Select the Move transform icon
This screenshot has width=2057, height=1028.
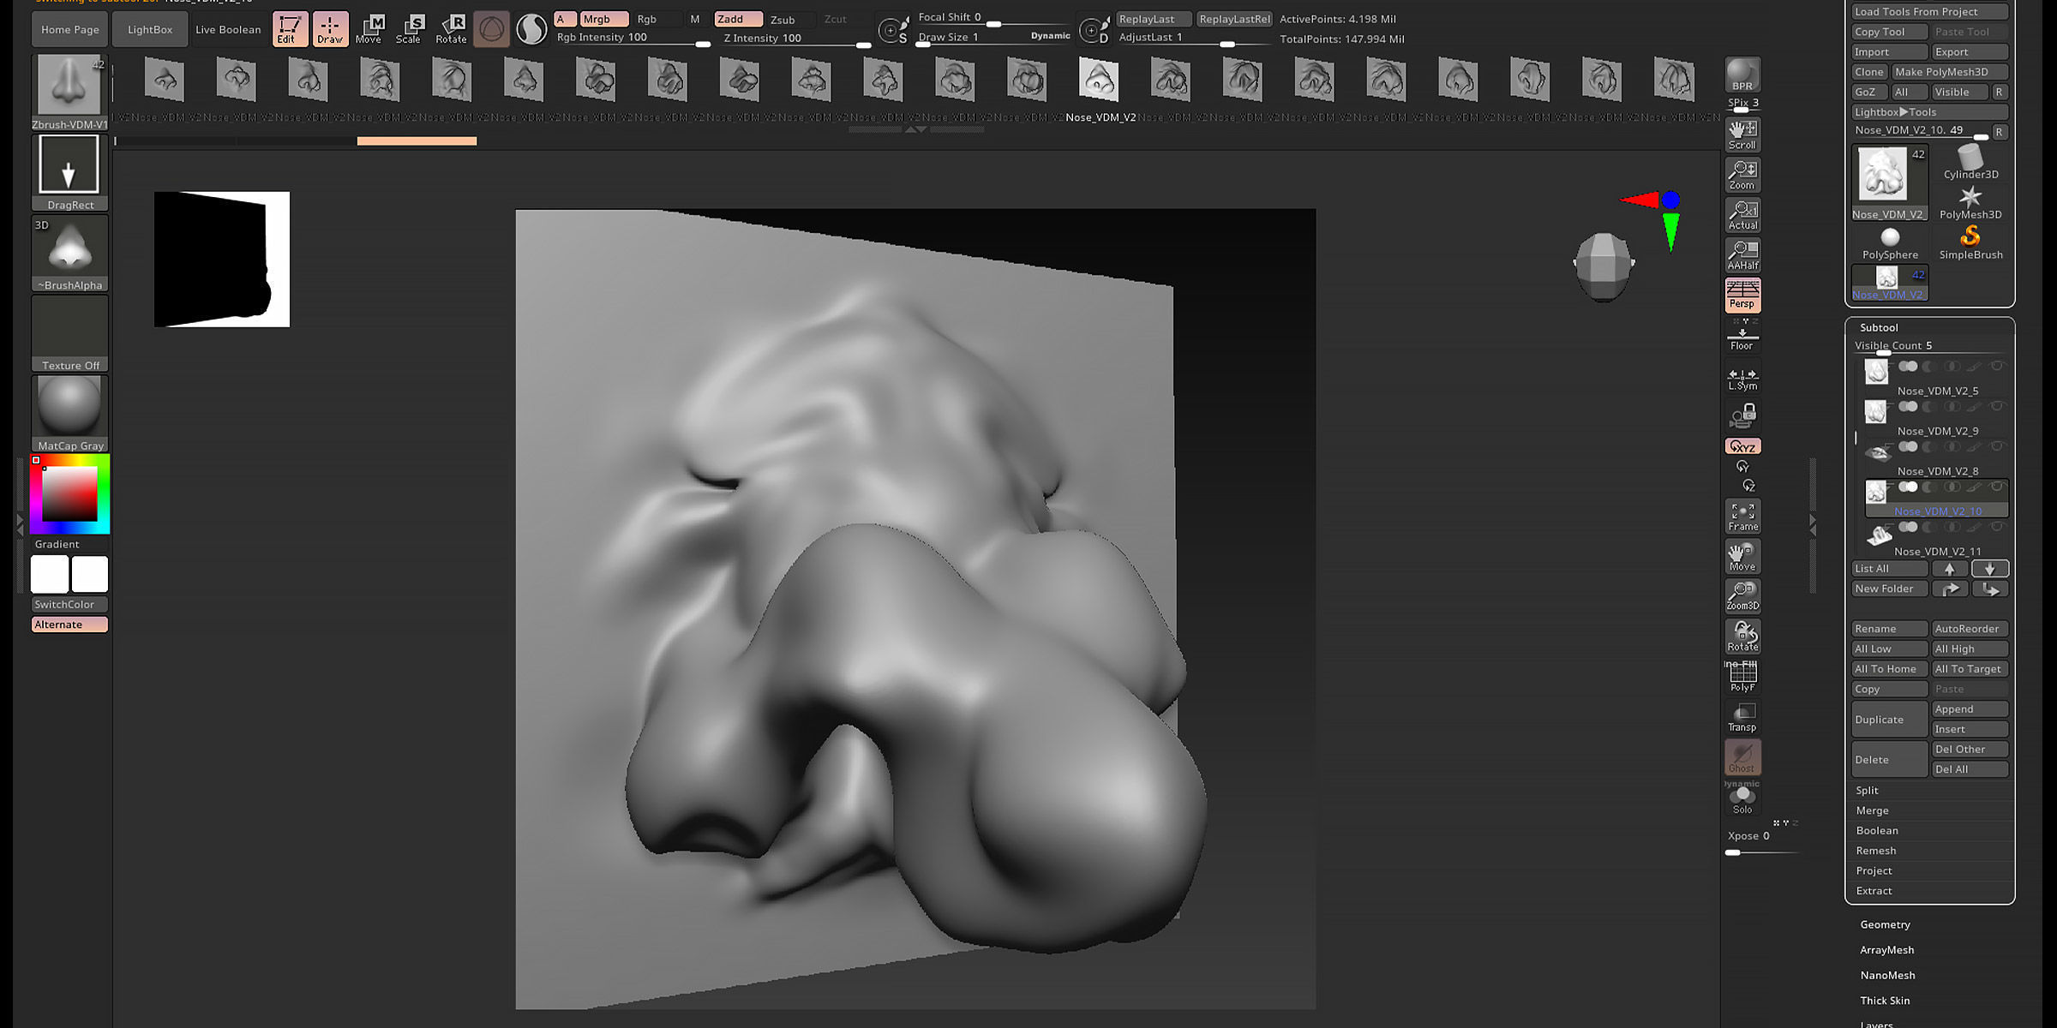coord(369,29)
